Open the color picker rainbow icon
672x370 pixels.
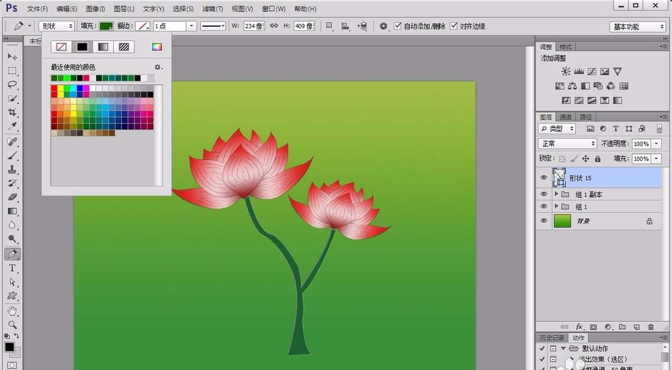157,47
